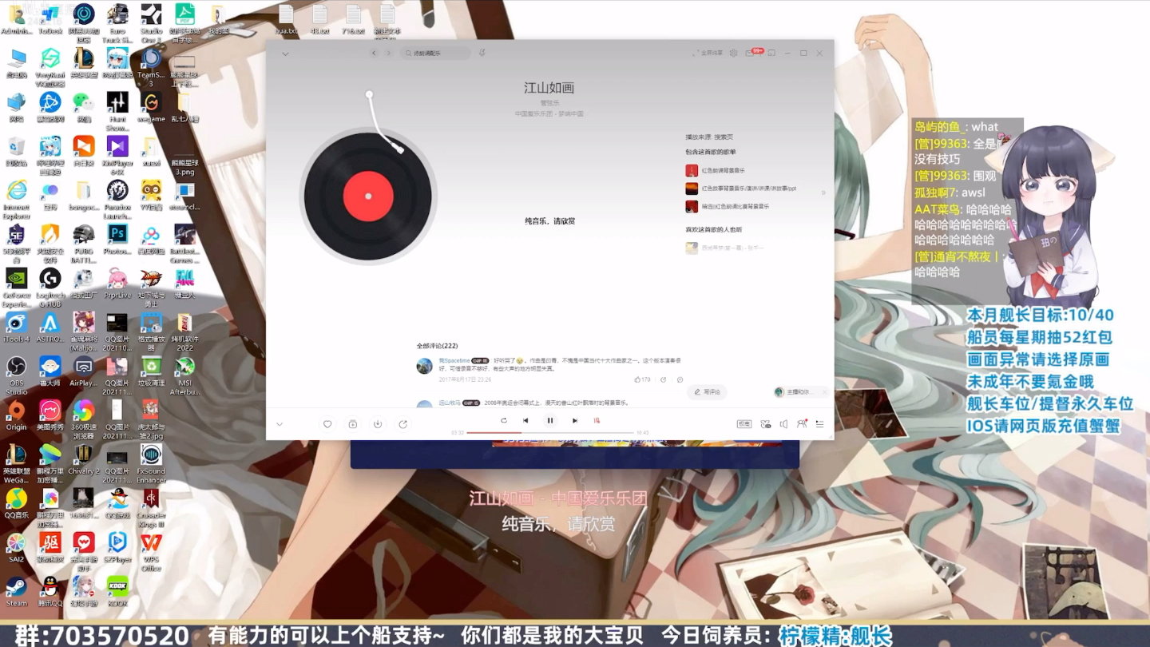Image resolution: width=1150 pixels, height=647 pixels.
Task: Open user 我Spacetime profile link
Action: click(x=454, y=361)
